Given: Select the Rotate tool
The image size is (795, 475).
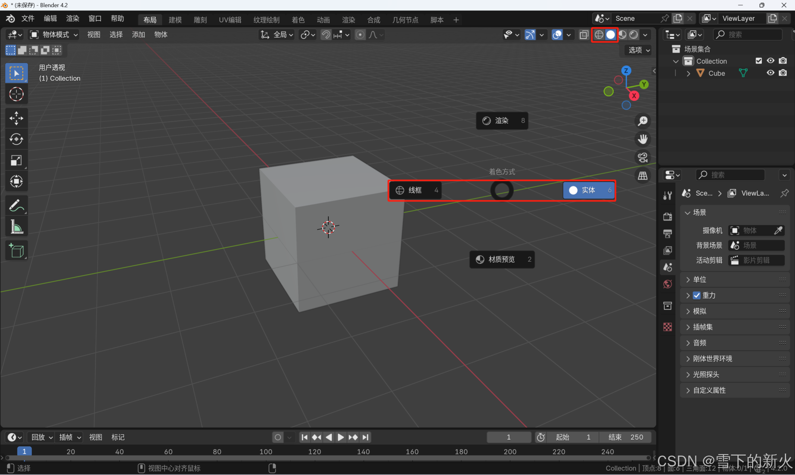Looking at the screenshot, I should click(16, 139).
